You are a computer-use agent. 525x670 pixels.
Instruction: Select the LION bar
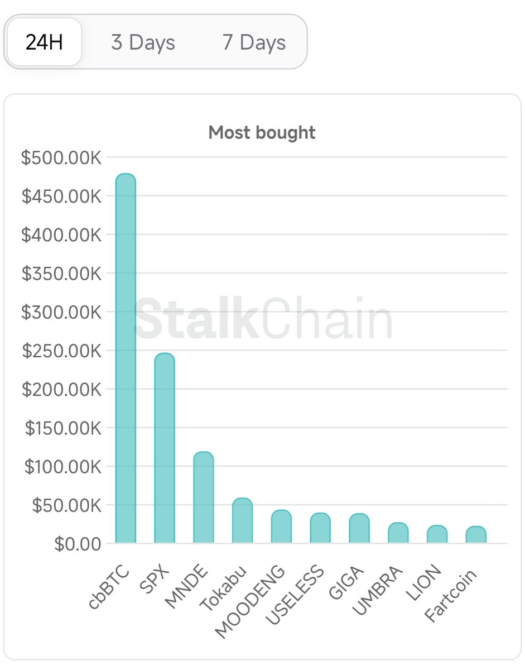pyautogui.click(x=437, y=534)
